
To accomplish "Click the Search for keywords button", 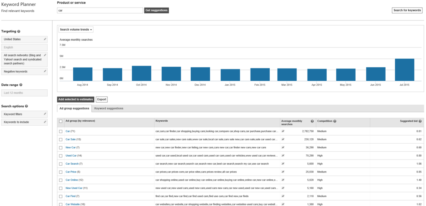I will 407,10.
